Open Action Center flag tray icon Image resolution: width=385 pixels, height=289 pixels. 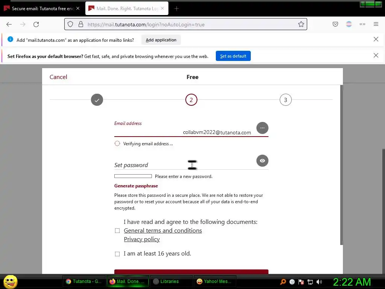pos(301,281)
